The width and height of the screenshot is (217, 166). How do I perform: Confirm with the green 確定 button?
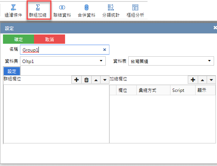pos(18,39)
